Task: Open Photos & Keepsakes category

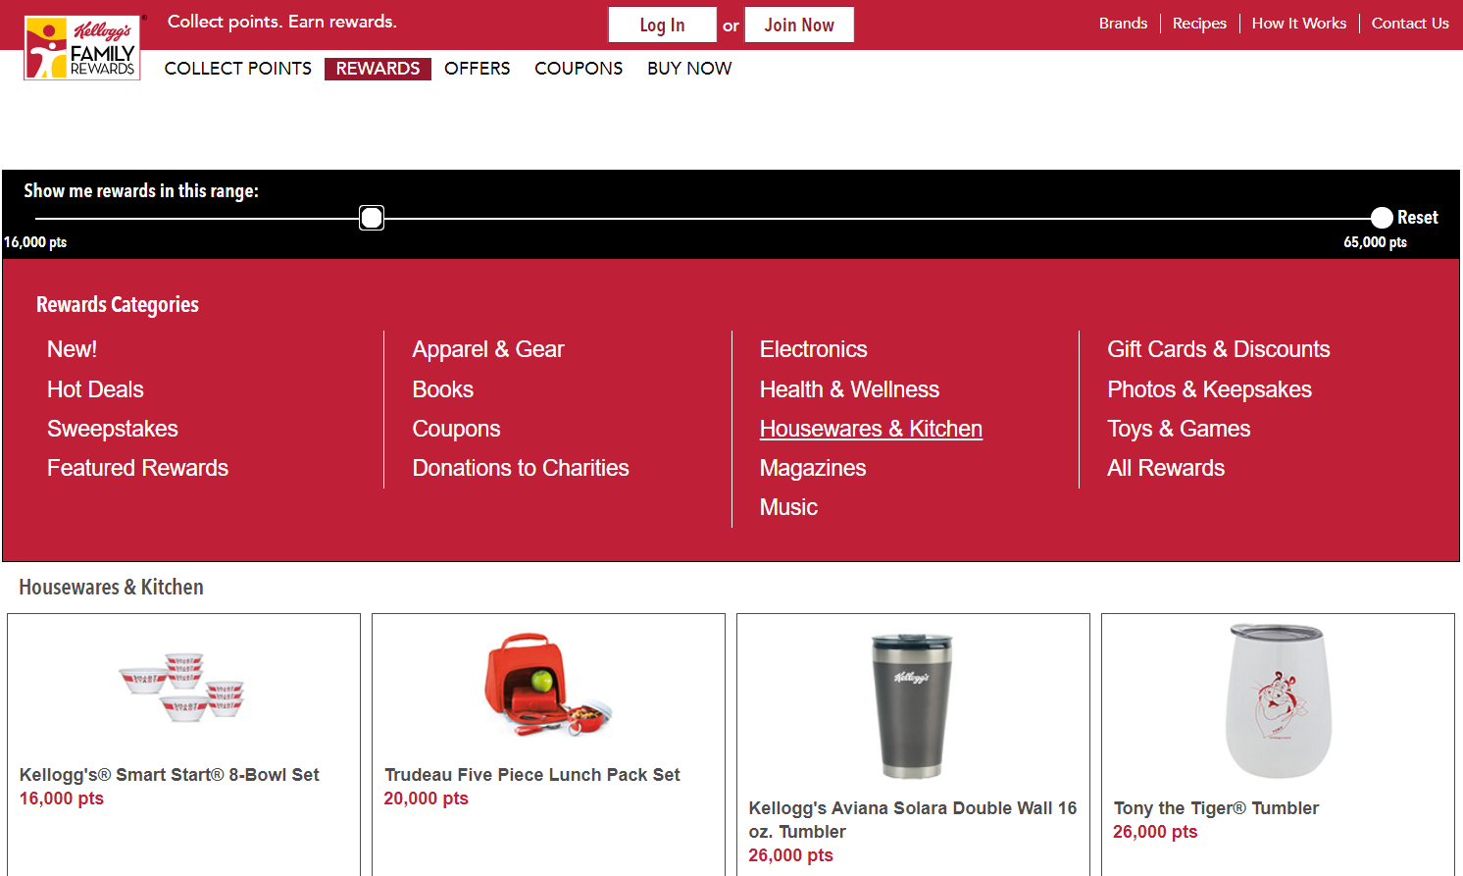Action: point(1209,389)
